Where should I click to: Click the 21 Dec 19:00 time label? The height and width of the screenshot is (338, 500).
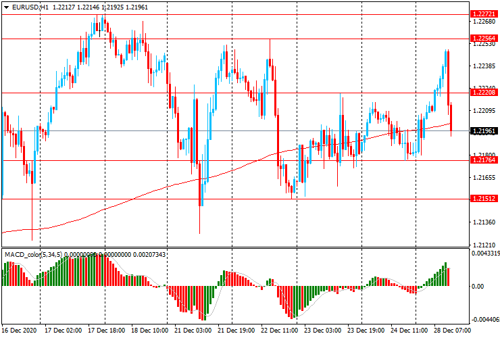click(236, 330)
